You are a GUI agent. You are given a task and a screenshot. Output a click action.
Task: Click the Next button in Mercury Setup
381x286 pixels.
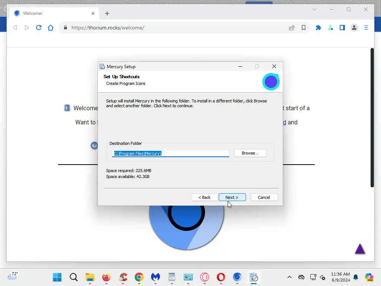(x=232, y=197)
